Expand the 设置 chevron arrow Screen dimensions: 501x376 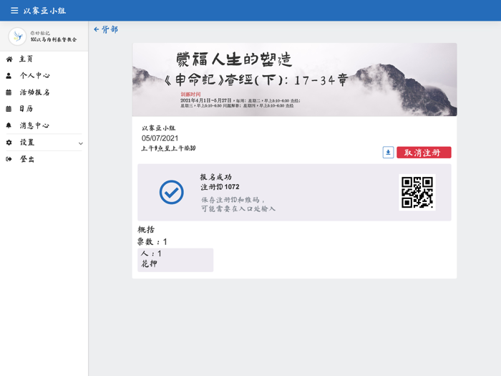click(81, 143)
